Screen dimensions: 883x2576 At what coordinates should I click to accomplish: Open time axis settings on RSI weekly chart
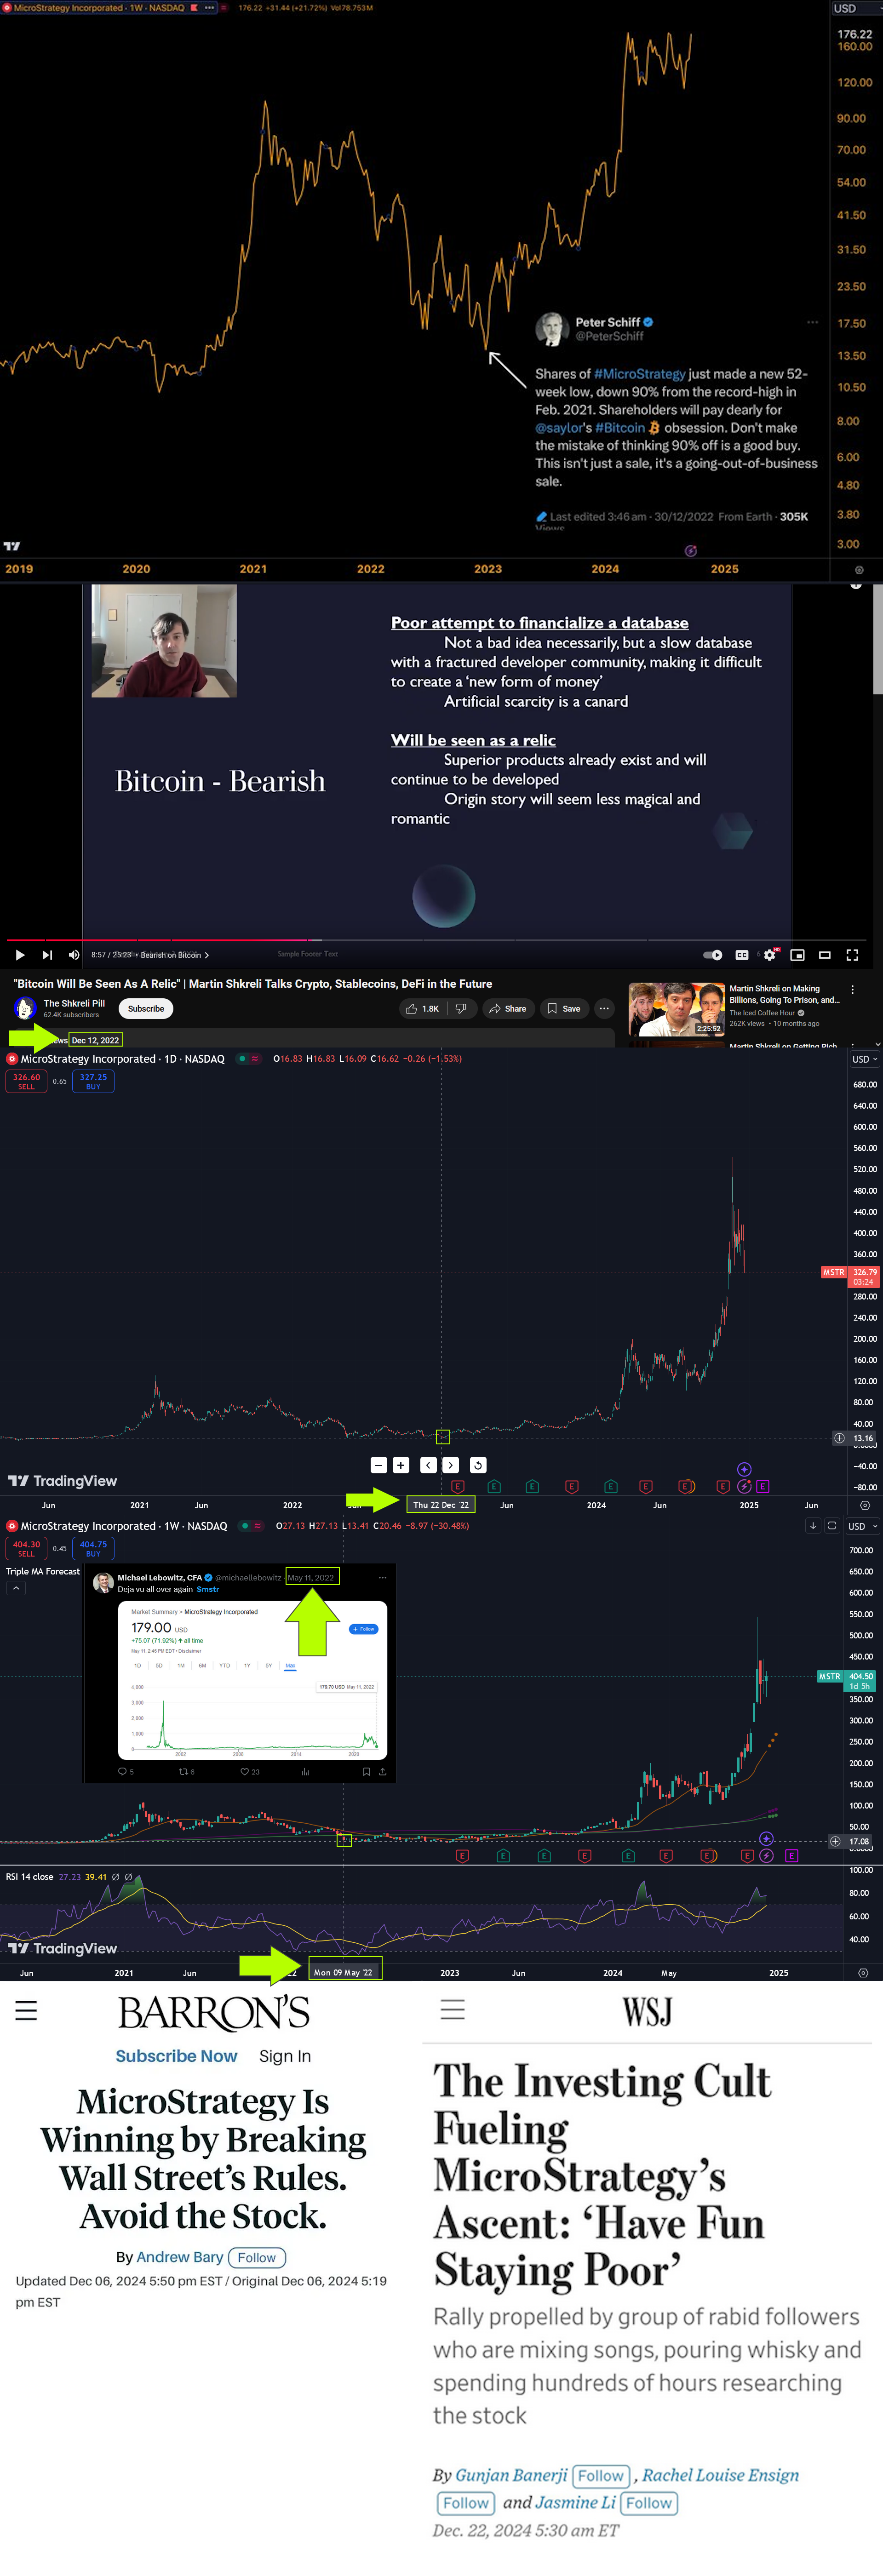[x=863, y=1973]
